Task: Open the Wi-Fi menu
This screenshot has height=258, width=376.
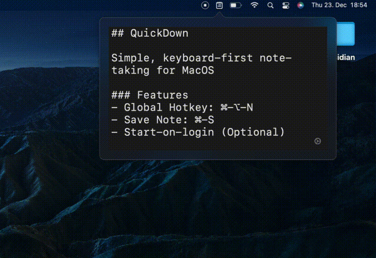Action: (x=254, y=5)
